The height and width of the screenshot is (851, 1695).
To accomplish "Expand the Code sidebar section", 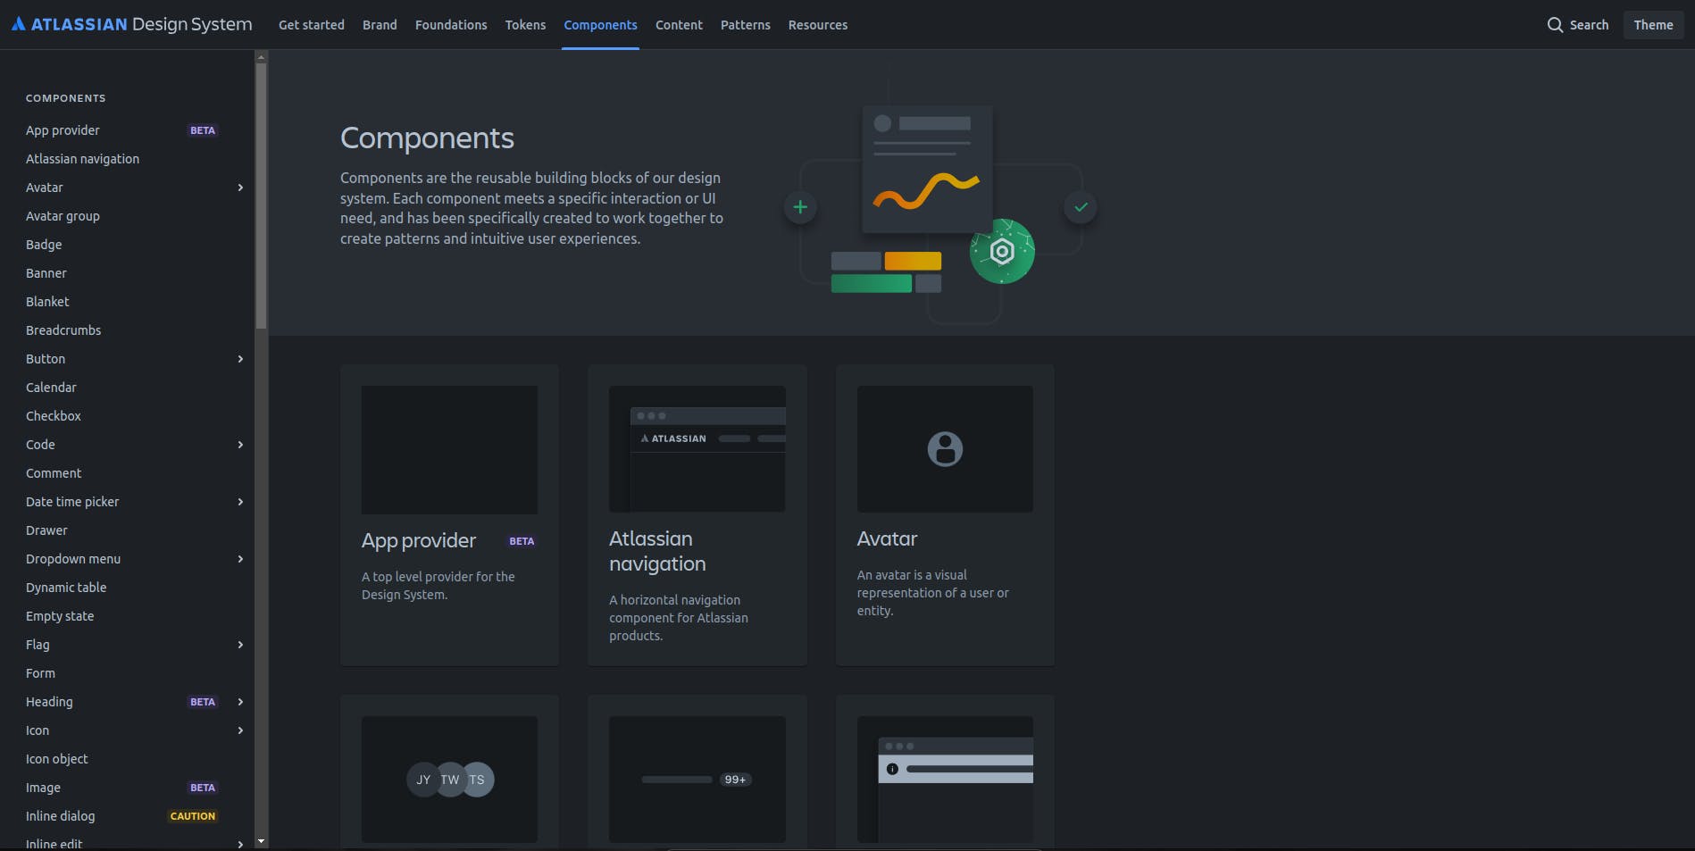I will tap(240, 445).
